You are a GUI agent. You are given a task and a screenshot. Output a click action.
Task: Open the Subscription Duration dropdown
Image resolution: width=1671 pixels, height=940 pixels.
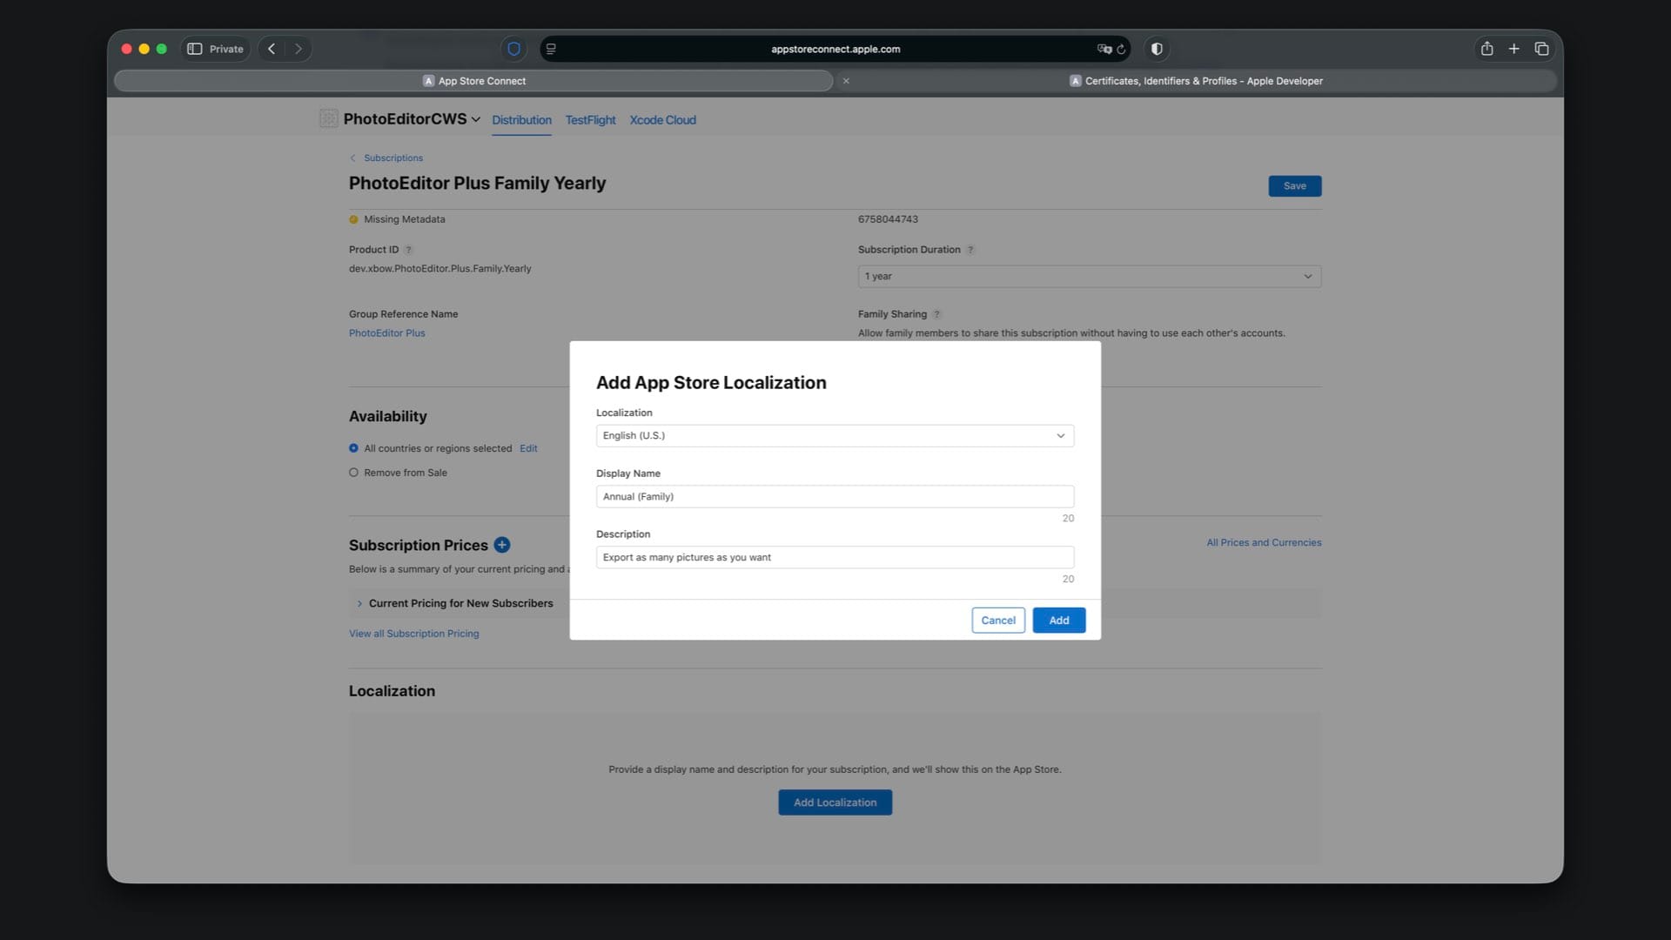1088,276
